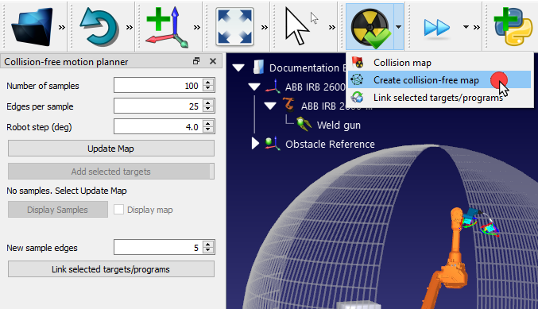This screenshot has height=309, width=538.
Task: Collapse the ABB IRB robot node arrow
Action: point(270,106)
